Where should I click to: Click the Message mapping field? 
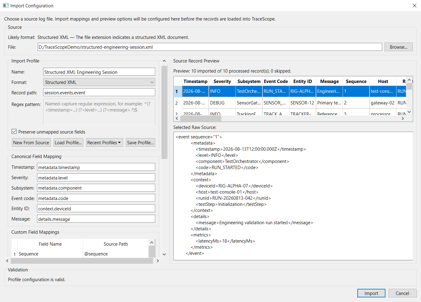[96, 219]
